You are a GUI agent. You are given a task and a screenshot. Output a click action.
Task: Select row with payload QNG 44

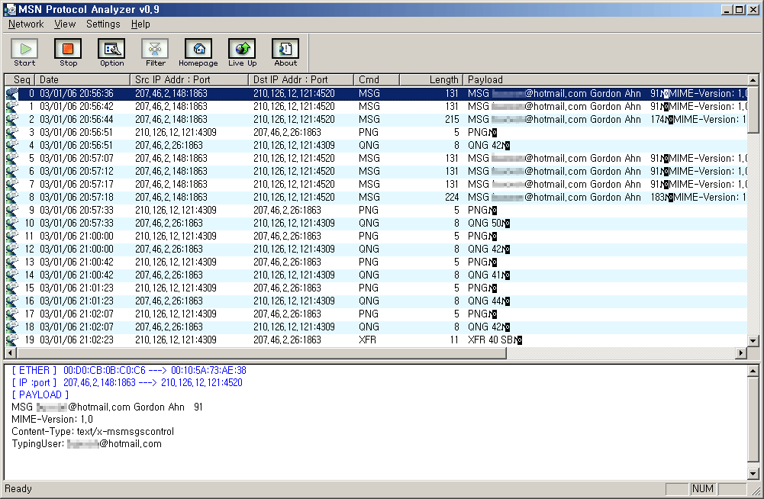(376, 301)
